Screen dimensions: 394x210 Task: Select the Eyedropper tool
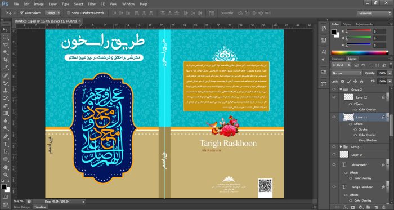pyautogui.click(x=5, y=68)
